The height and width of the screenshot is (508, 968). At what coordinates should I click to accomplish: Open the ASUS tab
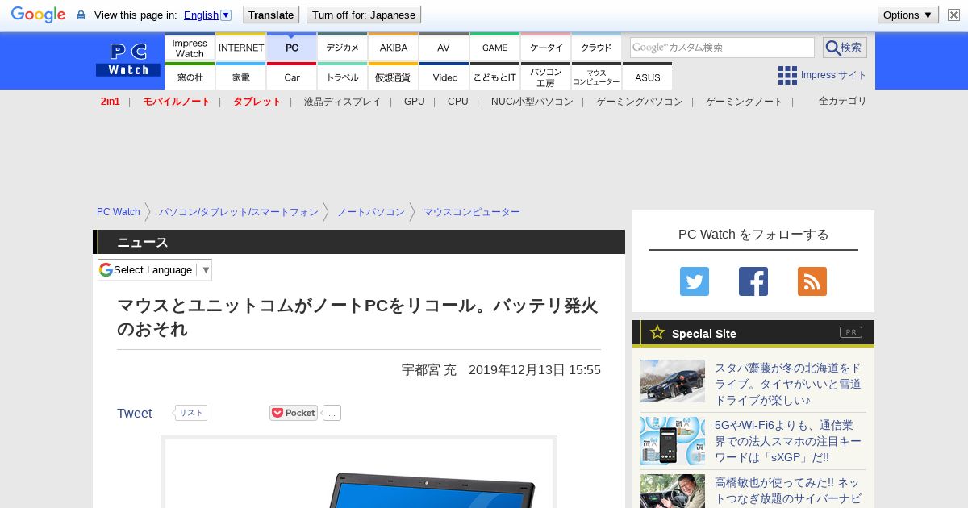coord(648,77)
